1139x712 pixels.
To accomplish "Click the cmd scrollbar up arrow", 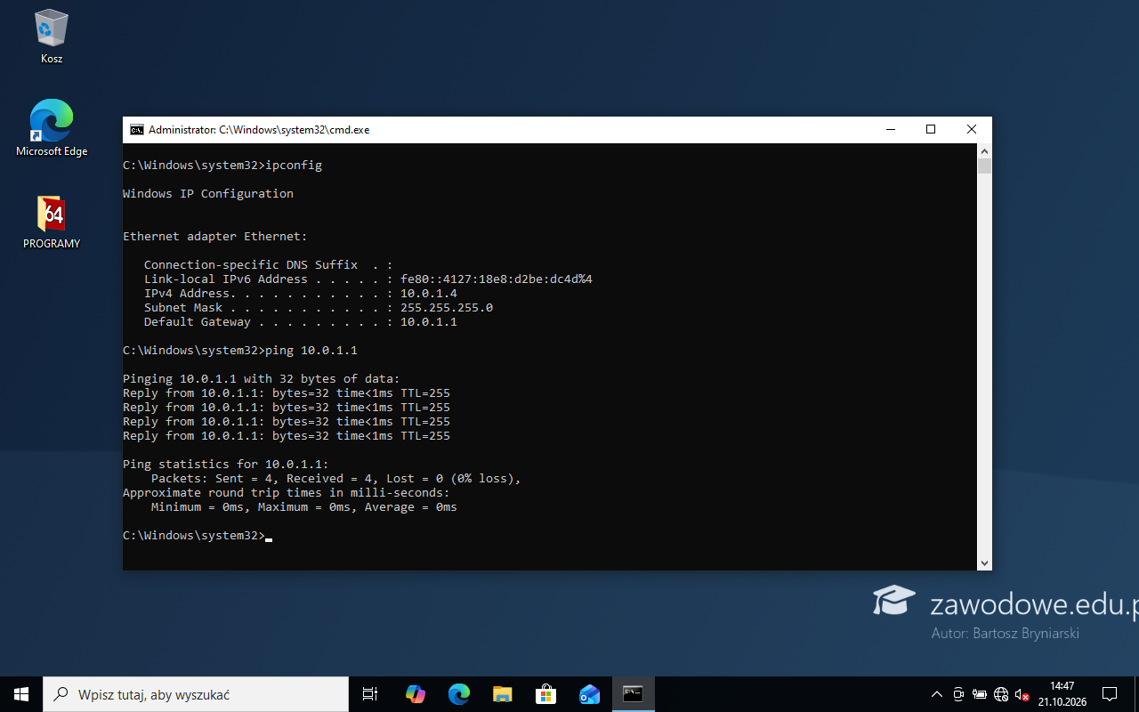I will tap(984, 151).
